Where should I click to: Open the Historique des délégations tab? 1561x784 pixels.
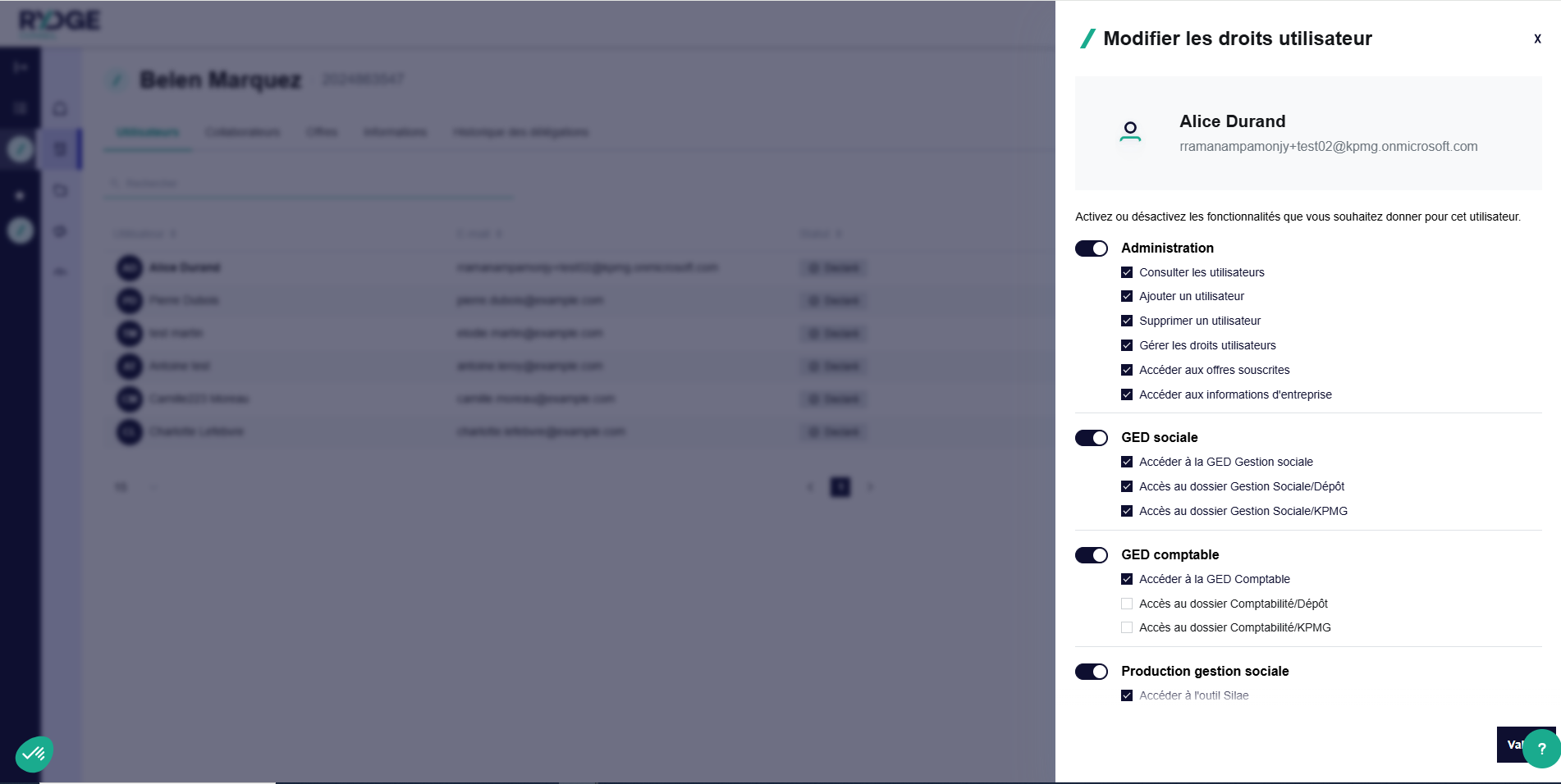click(x=520, y=132)
